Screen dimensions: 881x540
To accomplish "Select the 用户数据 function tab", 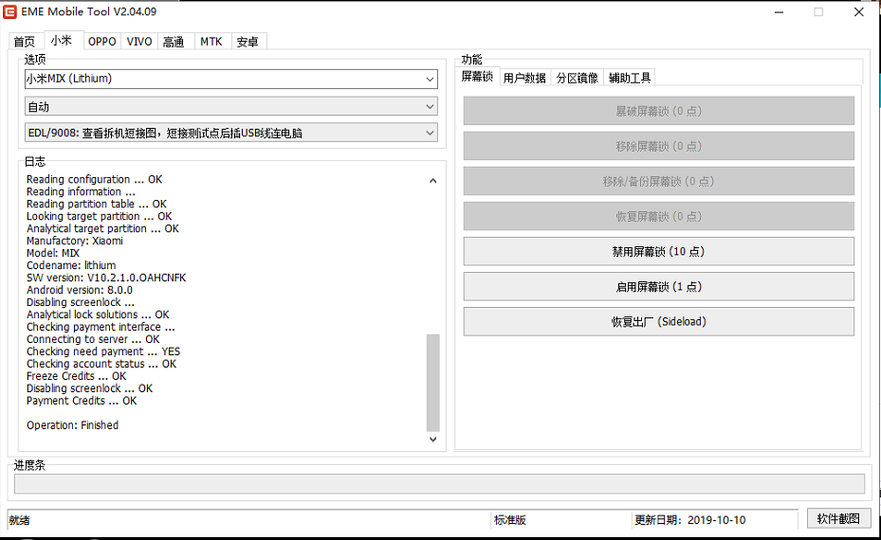I will coord(524,78).
